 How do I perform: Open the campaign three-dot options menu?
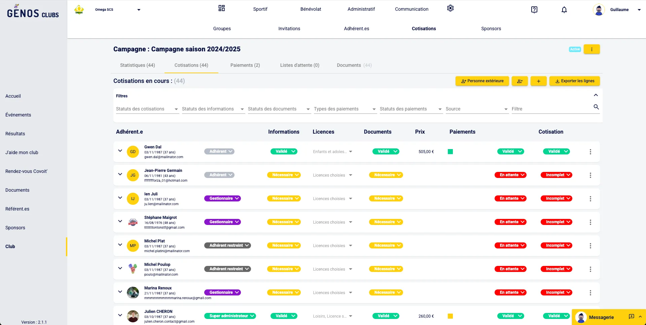click(591, 49)
